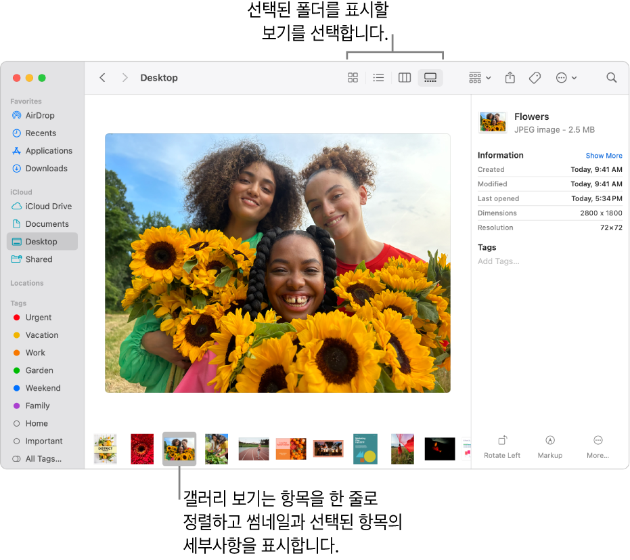Screen dimensions: 630x560
Task: Click the Add Tags… field
Action: click(498, 261)
